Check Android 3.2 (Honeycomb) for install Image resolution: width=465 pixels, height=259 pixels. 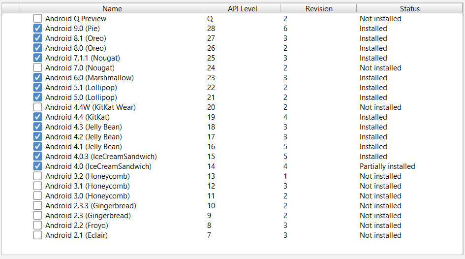(x=37, y=176)
